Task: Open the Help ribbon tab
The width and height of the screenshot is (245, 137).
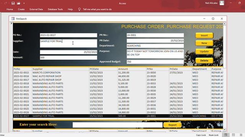Action: click(70, 9)
